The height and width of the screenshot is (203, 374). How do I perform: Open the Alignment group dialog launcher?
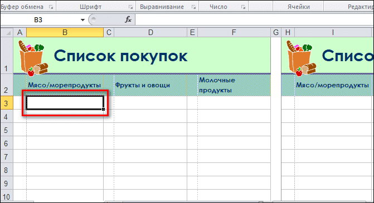click(193, 7)
